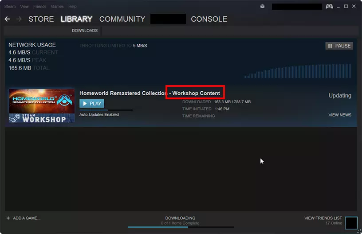Click the network usage graph bars

coord(297,71)
